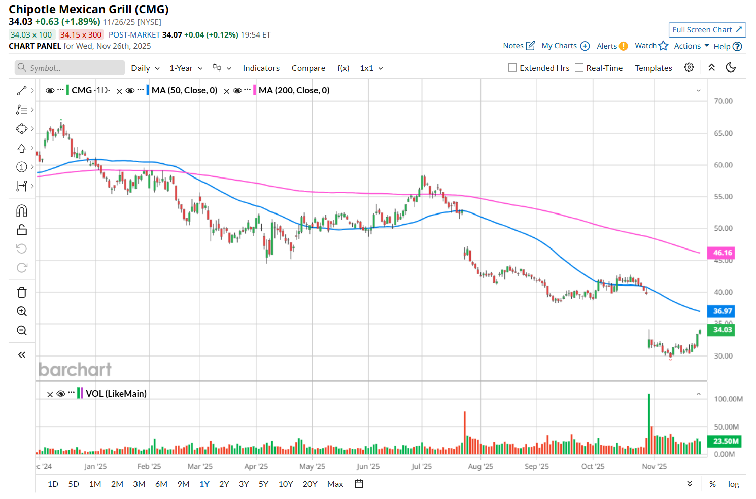Select the Max time range
The image size is (756, 499).
point(335,484)
